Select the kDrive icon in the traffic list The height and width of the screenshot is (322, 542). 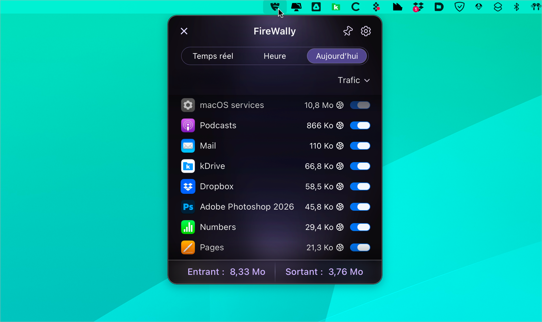pos(188,166)
